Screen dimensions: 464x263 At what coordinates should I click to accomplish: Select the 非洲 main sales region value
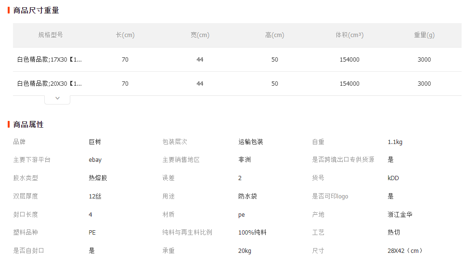[245, 160]
